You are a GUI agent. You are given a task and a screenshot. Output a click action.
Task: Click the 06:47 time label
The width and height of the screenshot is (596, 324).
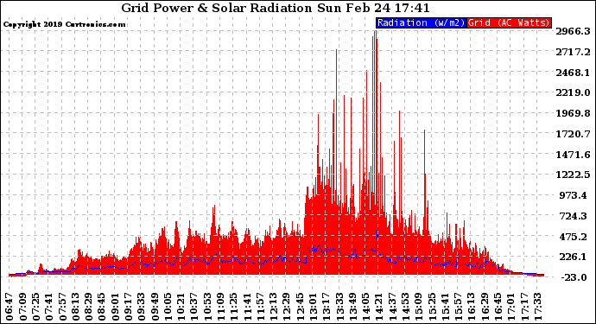point(10,307)
